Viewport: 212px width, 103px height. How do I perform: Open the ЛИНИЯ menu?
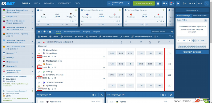[26, 3]
